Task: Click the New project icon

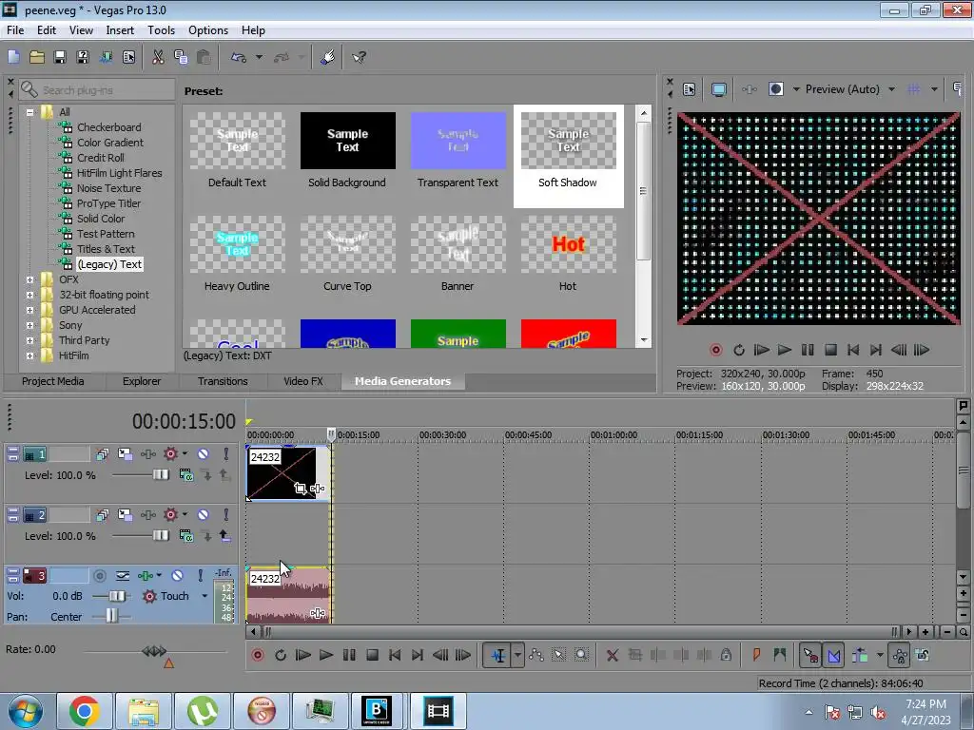Action: coord(13,57)
